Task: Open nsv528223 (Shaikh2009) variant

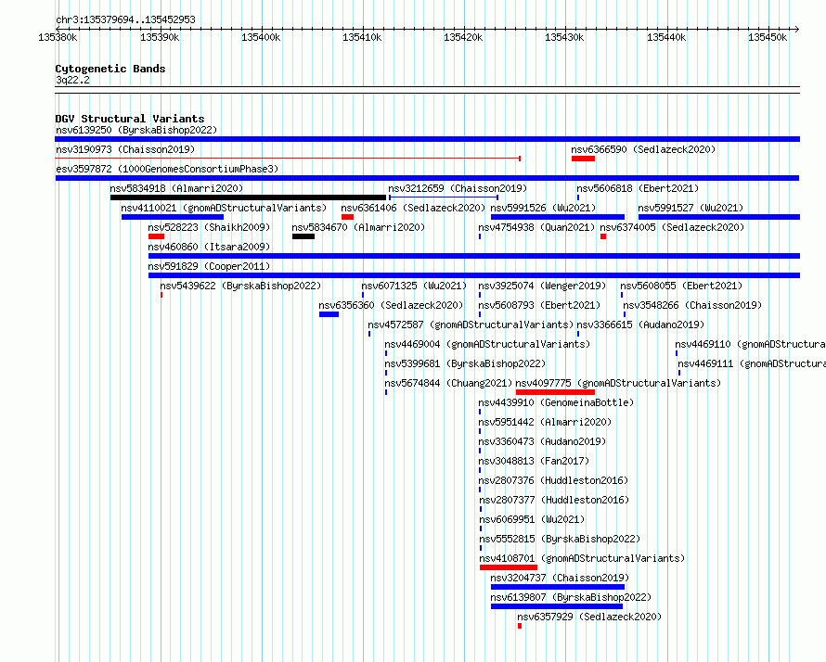Action: [209, 227]
